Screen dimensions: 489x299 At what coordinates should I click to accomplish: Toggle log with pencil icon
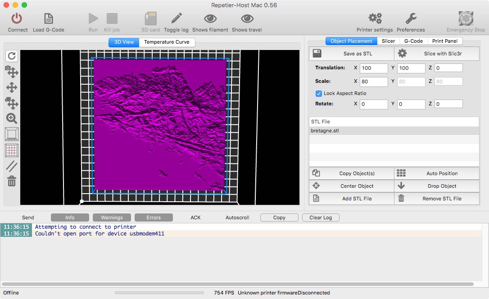[176, 18]
